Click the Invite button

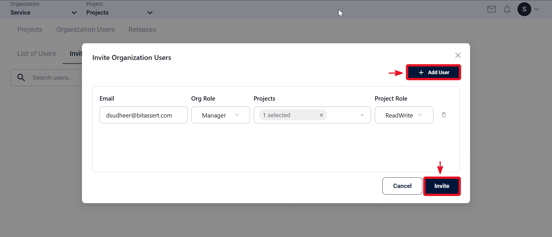(442, 186)
